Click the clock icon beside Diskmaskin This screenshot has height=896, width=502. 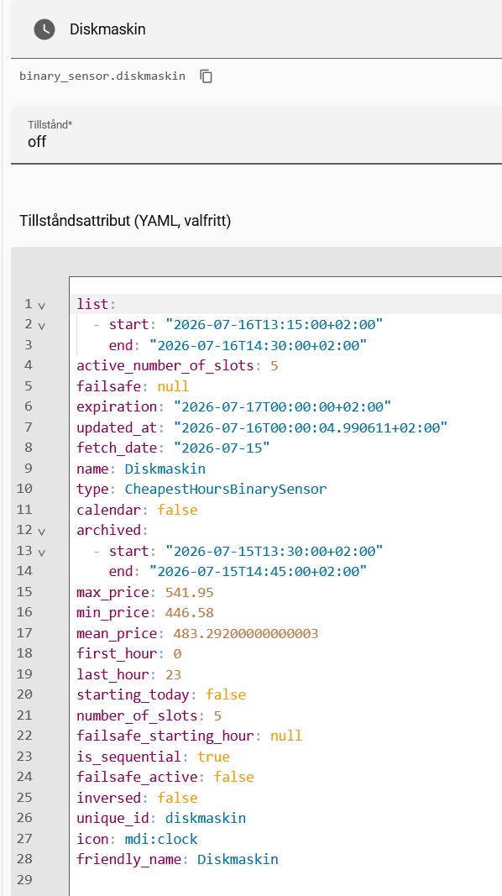(44, 29)
